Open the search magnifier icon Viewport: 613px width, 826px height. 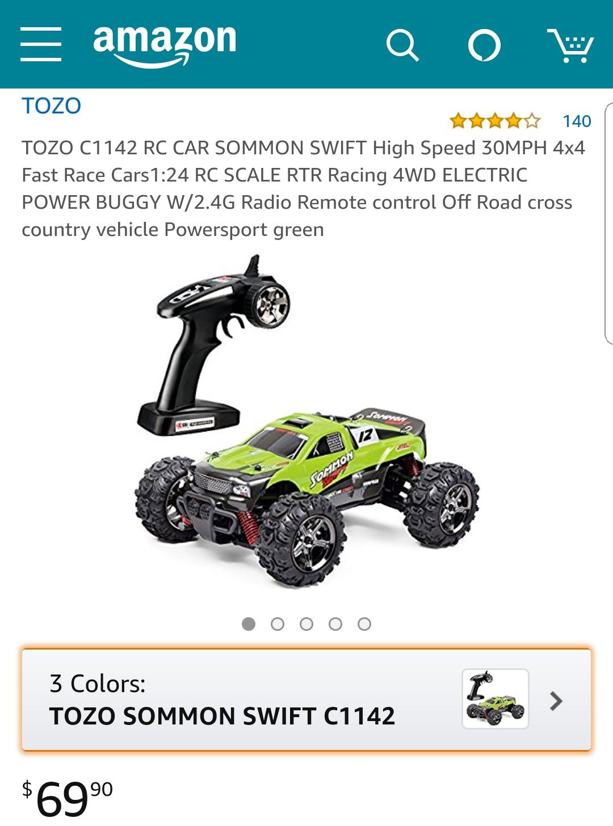[x=402, y=45]
